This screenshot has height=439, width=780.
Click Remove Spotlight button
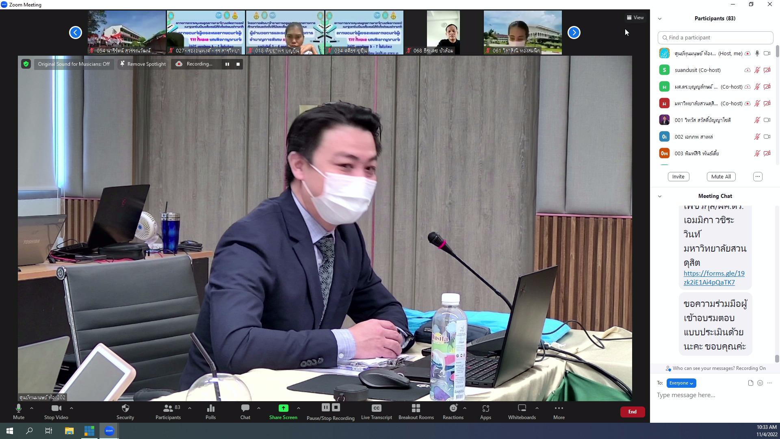(143, 64)
